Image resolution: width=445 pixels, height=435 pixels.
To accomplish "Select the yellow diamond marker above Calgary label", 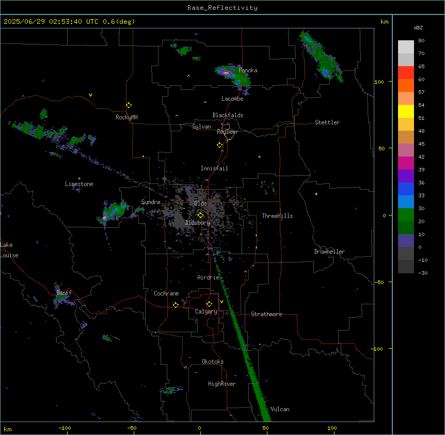I will pos(209,304).
